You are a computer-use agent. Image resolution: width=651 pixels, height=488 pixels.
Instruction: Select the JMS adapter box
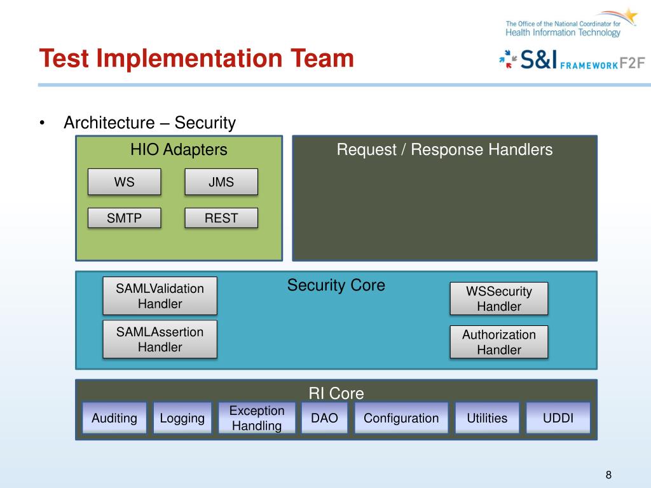point(221,182)
